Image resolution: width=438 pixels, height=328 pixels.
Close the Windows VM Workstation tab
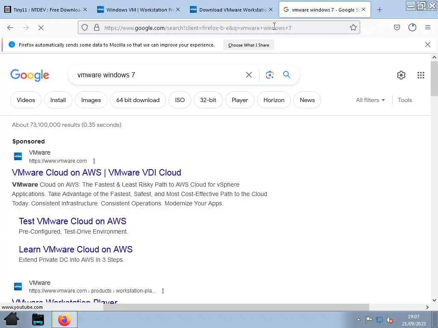[178, 9]
